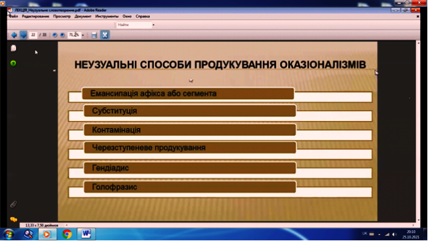The height and width of the screenshot is (241, 428).
Task: Click the zoom out round button
Action: click(55, 35)
